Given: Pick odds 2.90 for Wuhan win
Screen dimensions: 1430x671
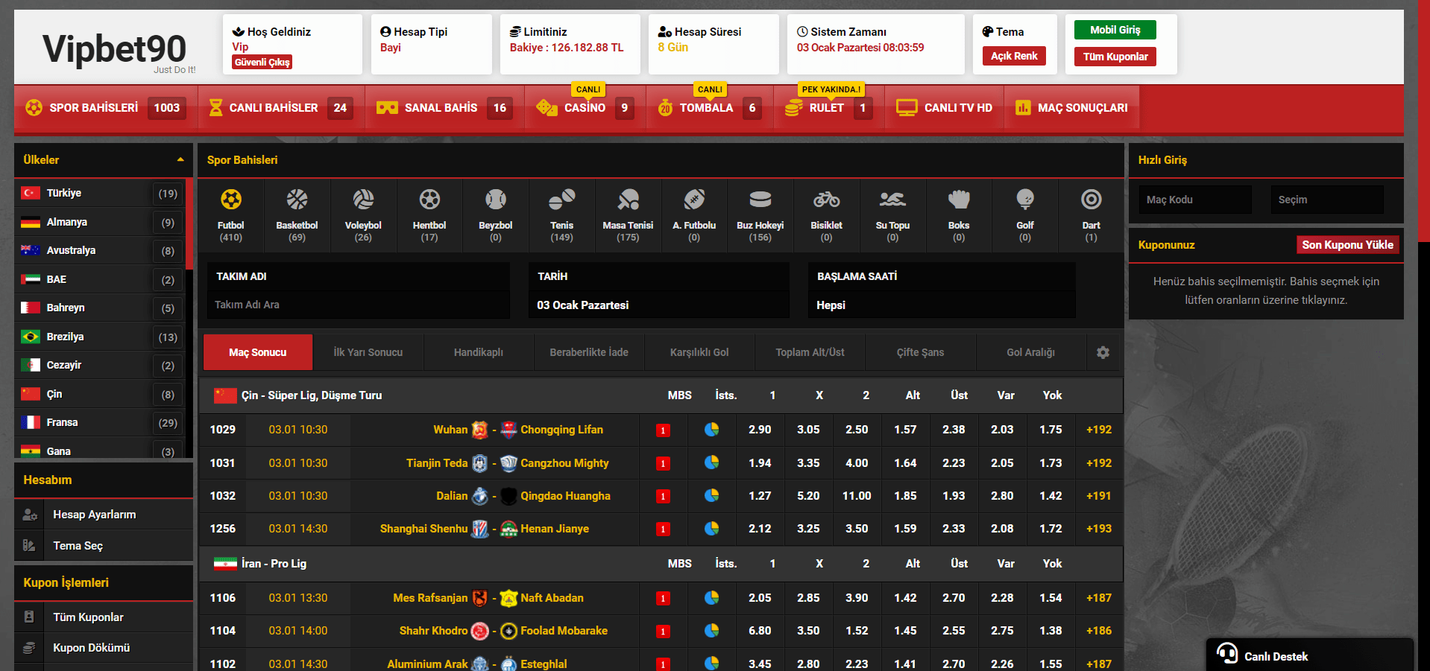Looking at the screenshot, I should click(x=760, y=430).
